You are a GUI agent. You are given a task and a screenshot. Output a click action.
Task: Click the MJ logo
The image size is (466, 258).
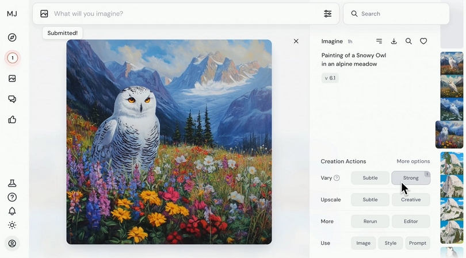(x=12, y=14)
